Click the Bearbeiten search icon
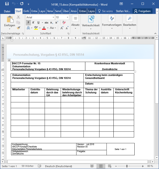 coord(129,19)
